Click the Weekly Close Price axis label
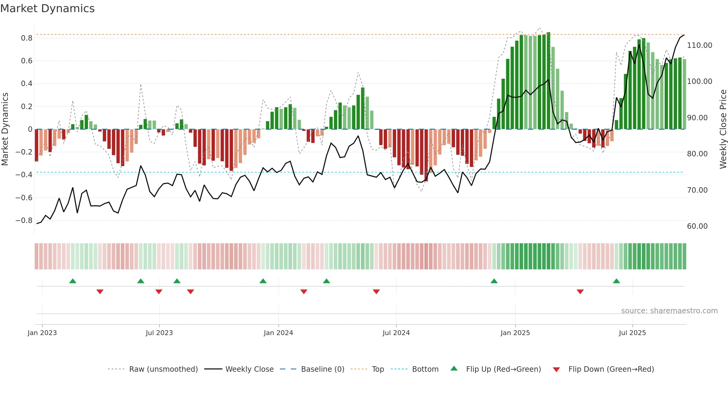The width and height of the screenshot is (728, 409). click(723, 129)
